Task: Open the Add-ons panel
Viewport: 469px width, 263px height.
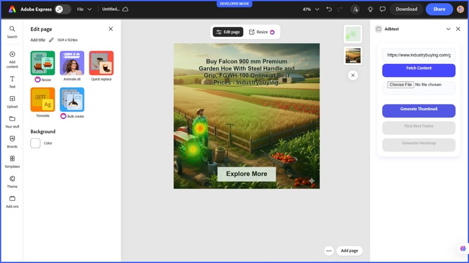Action: (12, 202)
